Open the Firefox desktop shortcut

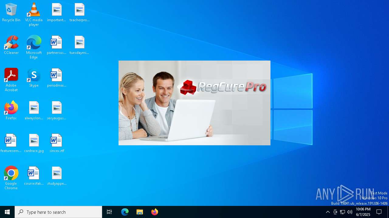[11, 111]
